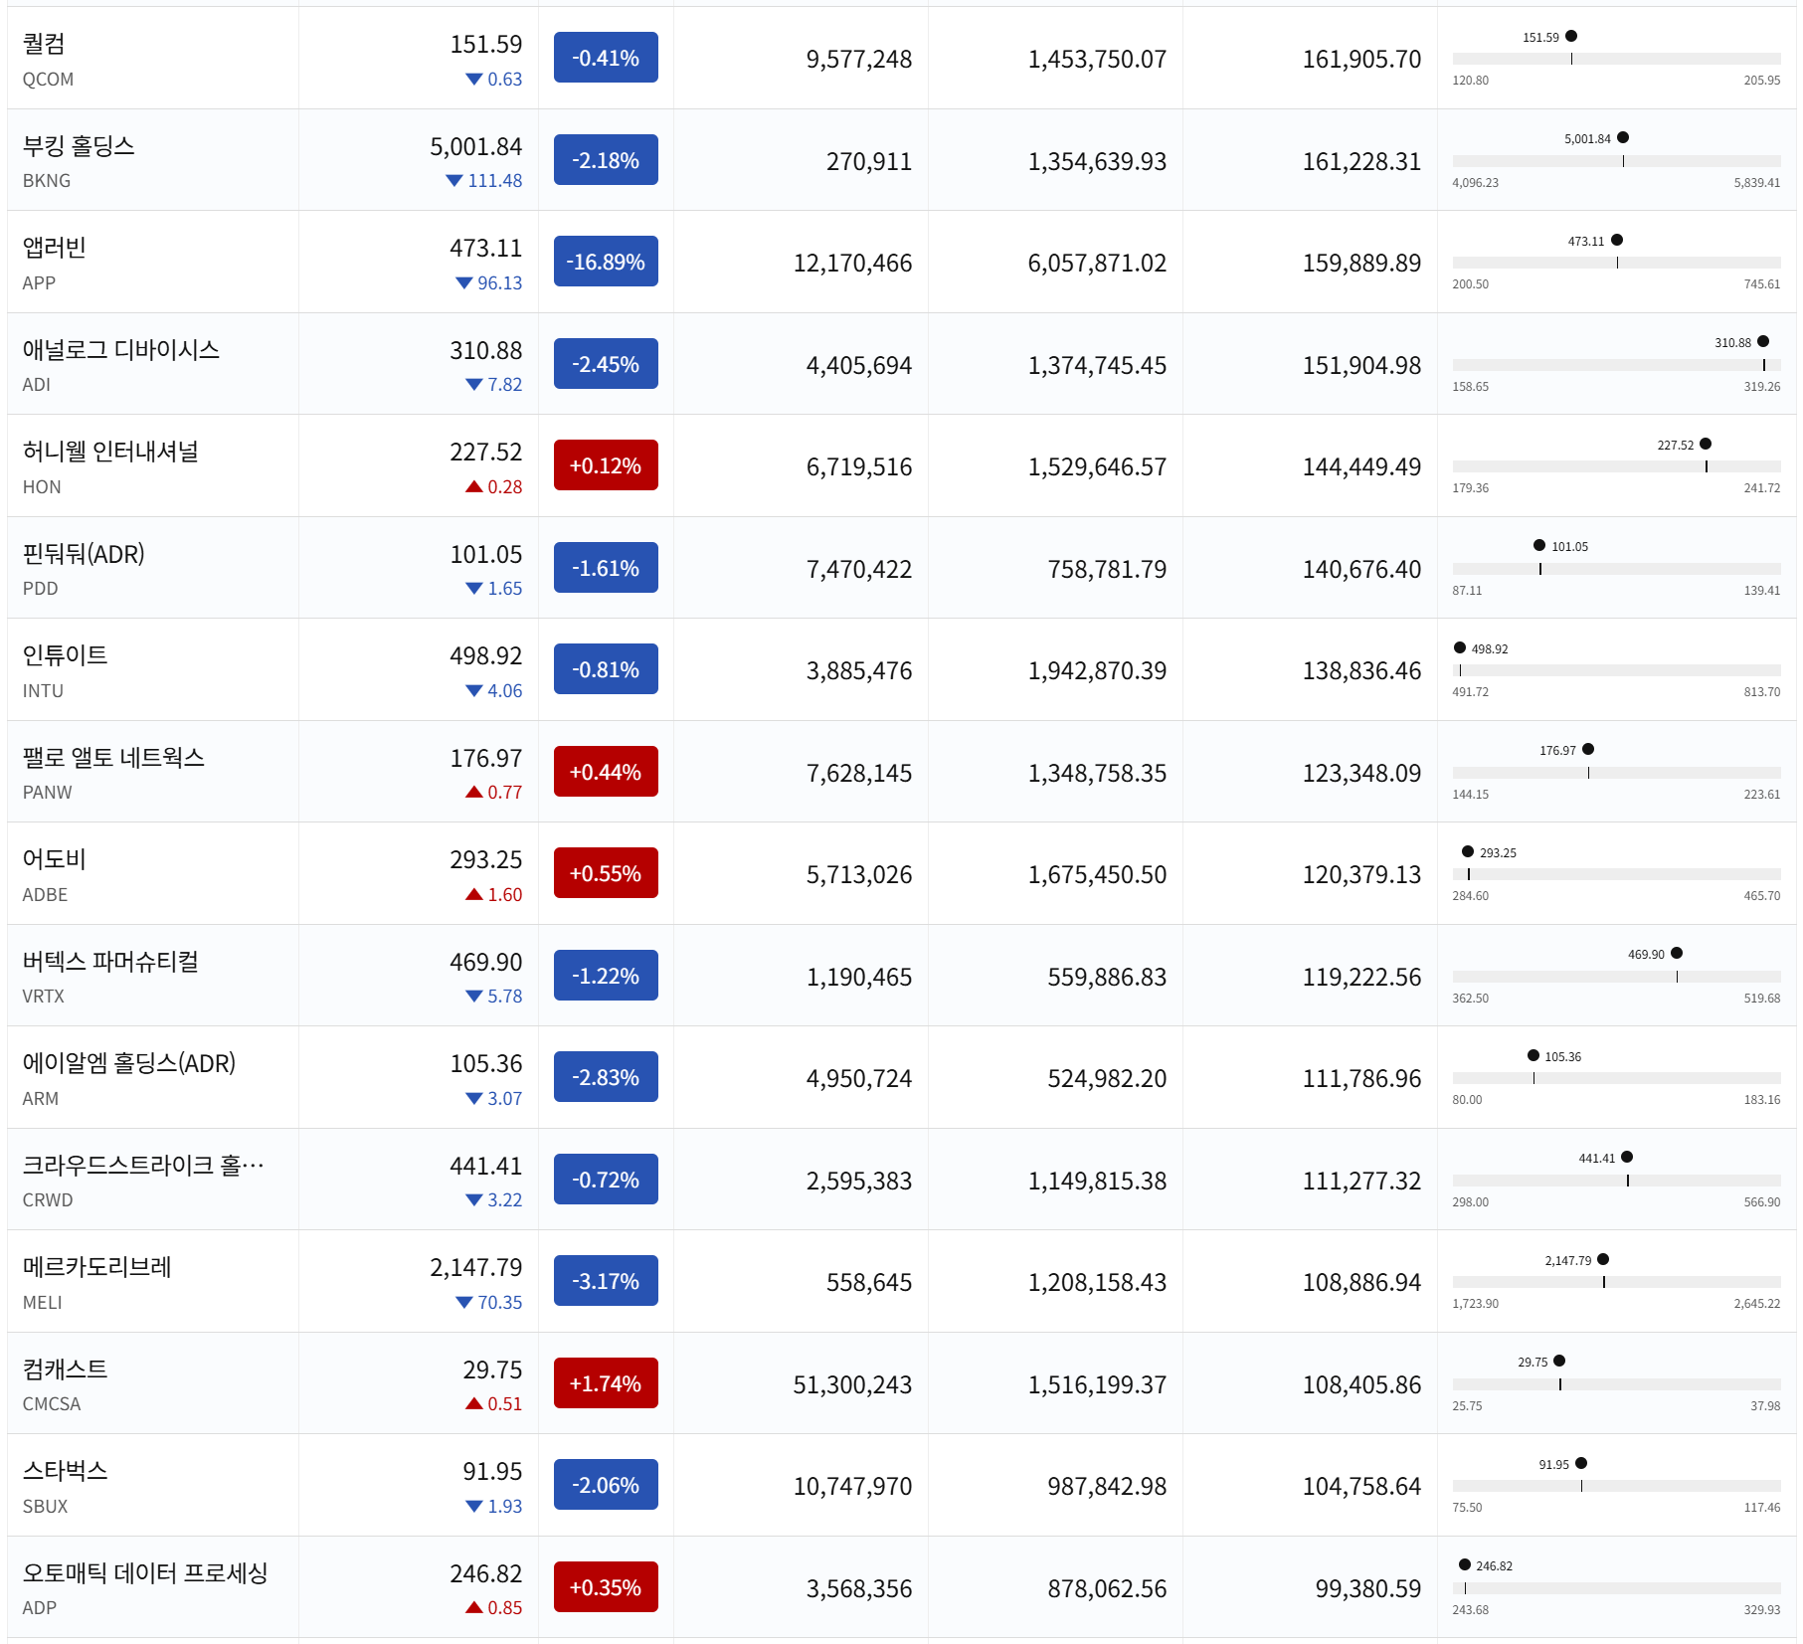Click the -1.61% change badge
Image resolution: width=1803 pixels, height=1644 pixels.
click(606, 568)
